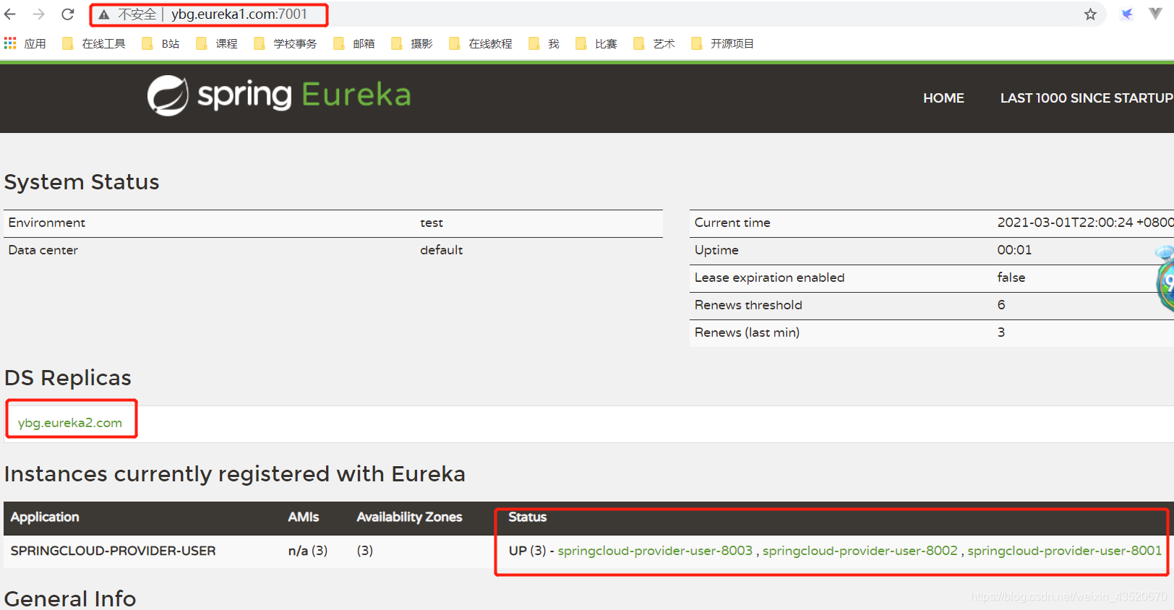Click the browser forward arrow
Viewport: 1174px width, 610px height.
point(39,14)
